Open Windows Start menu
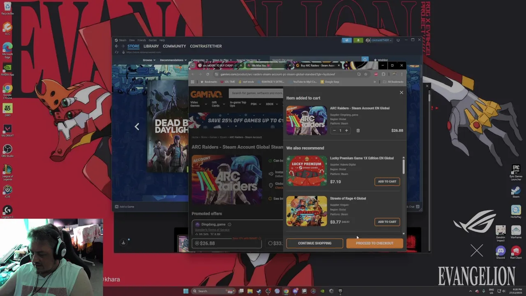Viewport: 526px width, 296px height. (x=186, y=291)
